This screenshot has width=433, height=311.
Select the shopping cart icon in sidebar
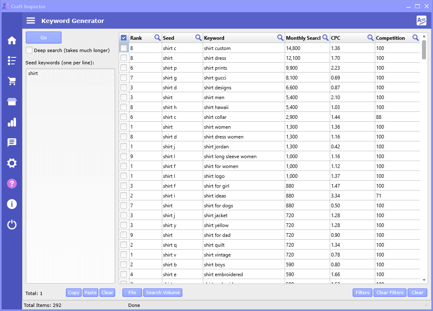(x=11, y=81)
